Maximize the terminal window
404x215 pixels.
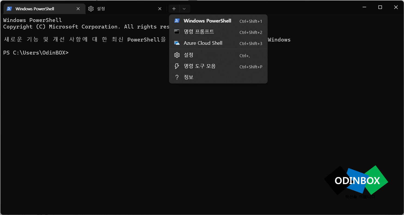(x=380, y=7)
